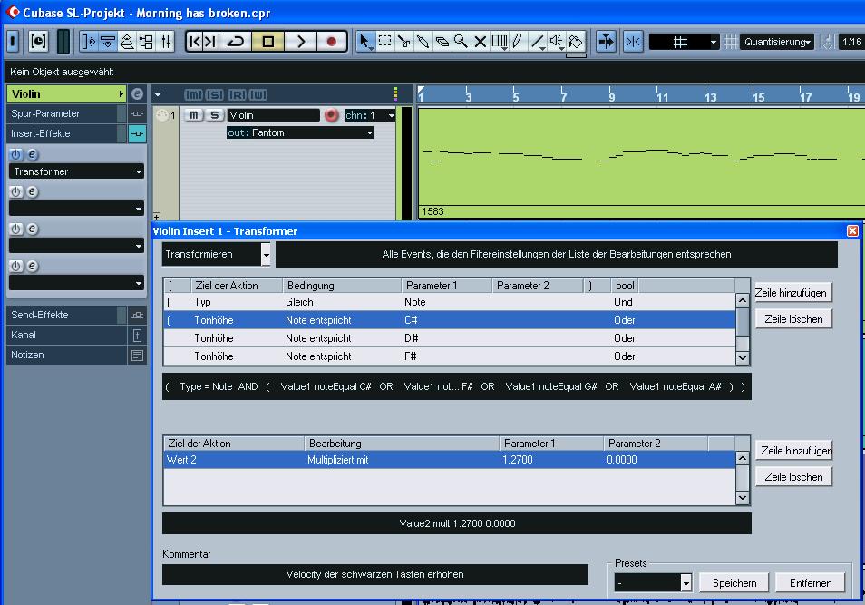Show the Inspector panel icon
The width and height of the screenshot is (865, 605).
88,42
